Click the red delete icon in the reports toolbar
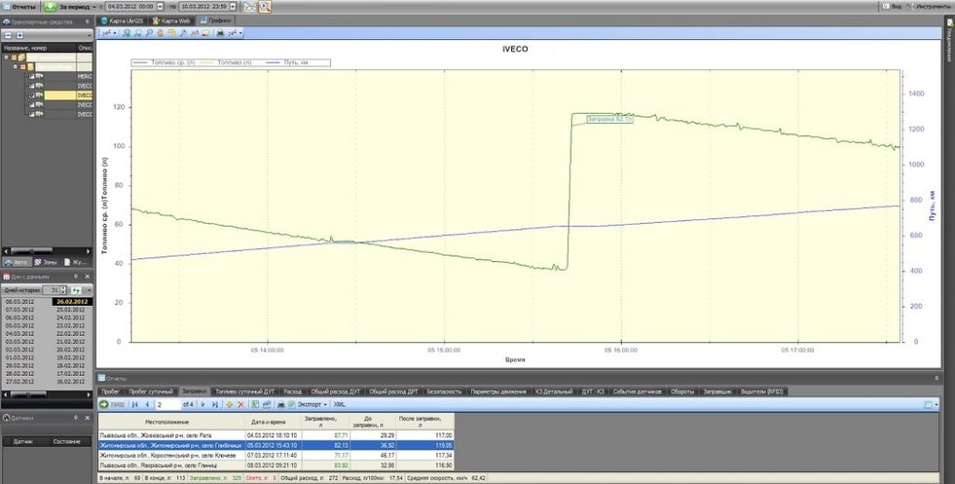Viewport: 955px width, 484px height. pyautogui.click(x=241, y=404)
